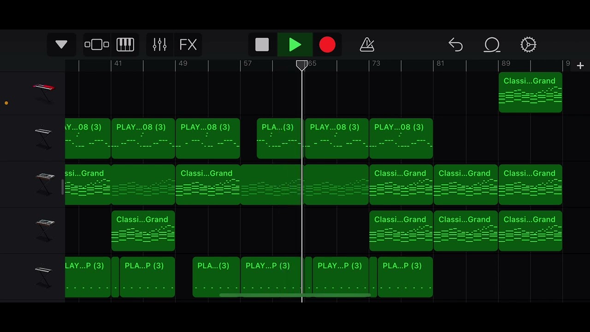Open the Loop Browser

click(492, 45)
